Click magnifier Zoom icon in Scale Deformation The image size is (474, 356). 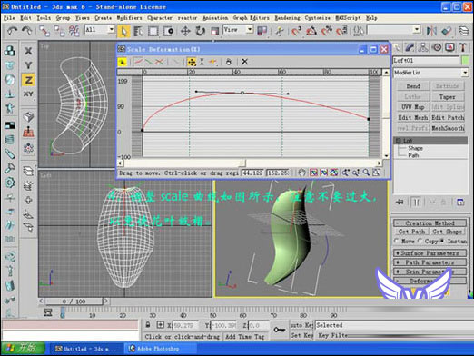pos(366,173)
